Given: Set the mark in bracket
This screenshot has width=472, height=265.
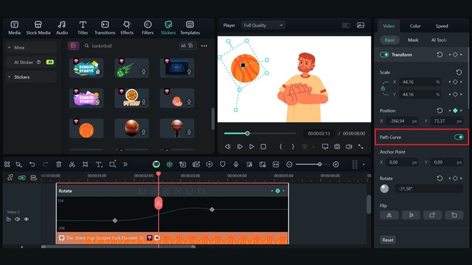Looking at the screenshot, I should point(281,147).
